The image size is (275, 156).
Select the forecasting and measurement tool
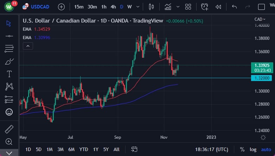(x=9, y=99)
